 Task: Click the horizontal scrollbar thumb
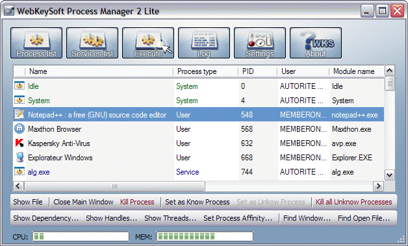tap(114, 186)
